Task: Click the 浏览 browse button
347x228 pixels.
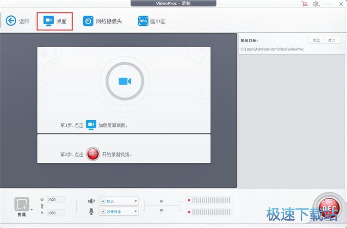Action: 316,40
